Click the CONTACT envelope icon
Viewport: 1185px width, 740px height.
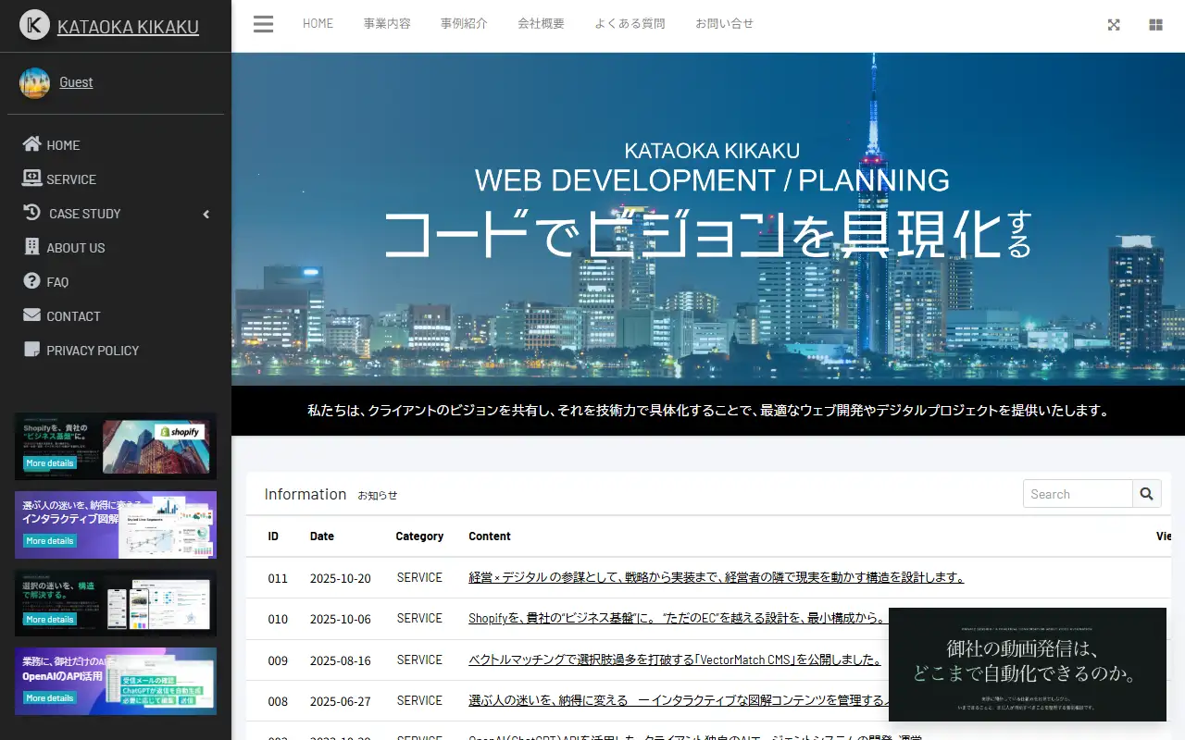pyautogui.click(x=31, y=315)
